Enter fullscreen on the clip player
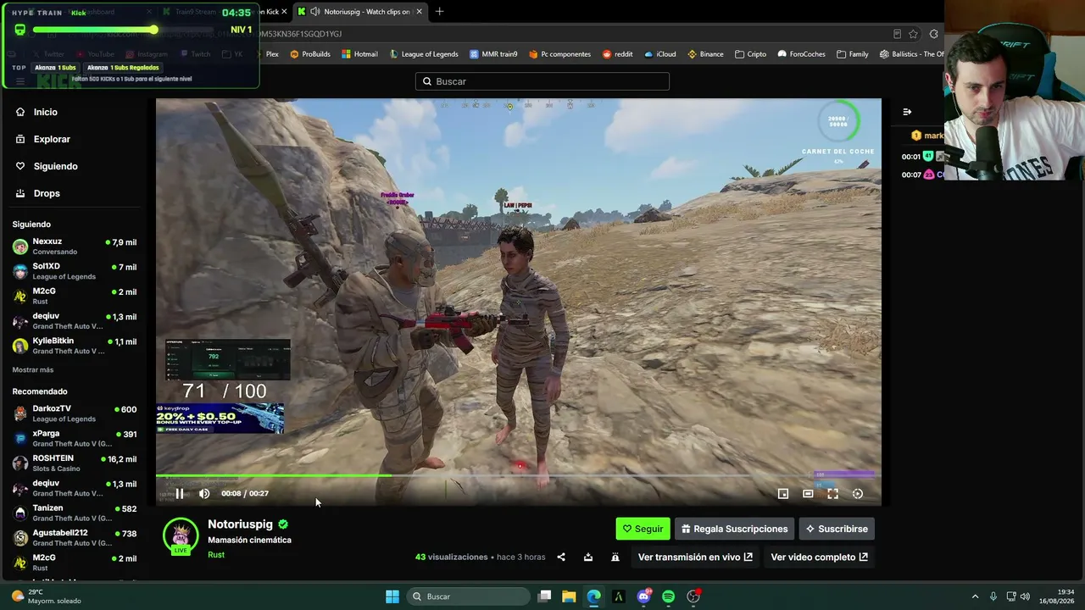This screenshot has width=1085, height=610. 832,493
